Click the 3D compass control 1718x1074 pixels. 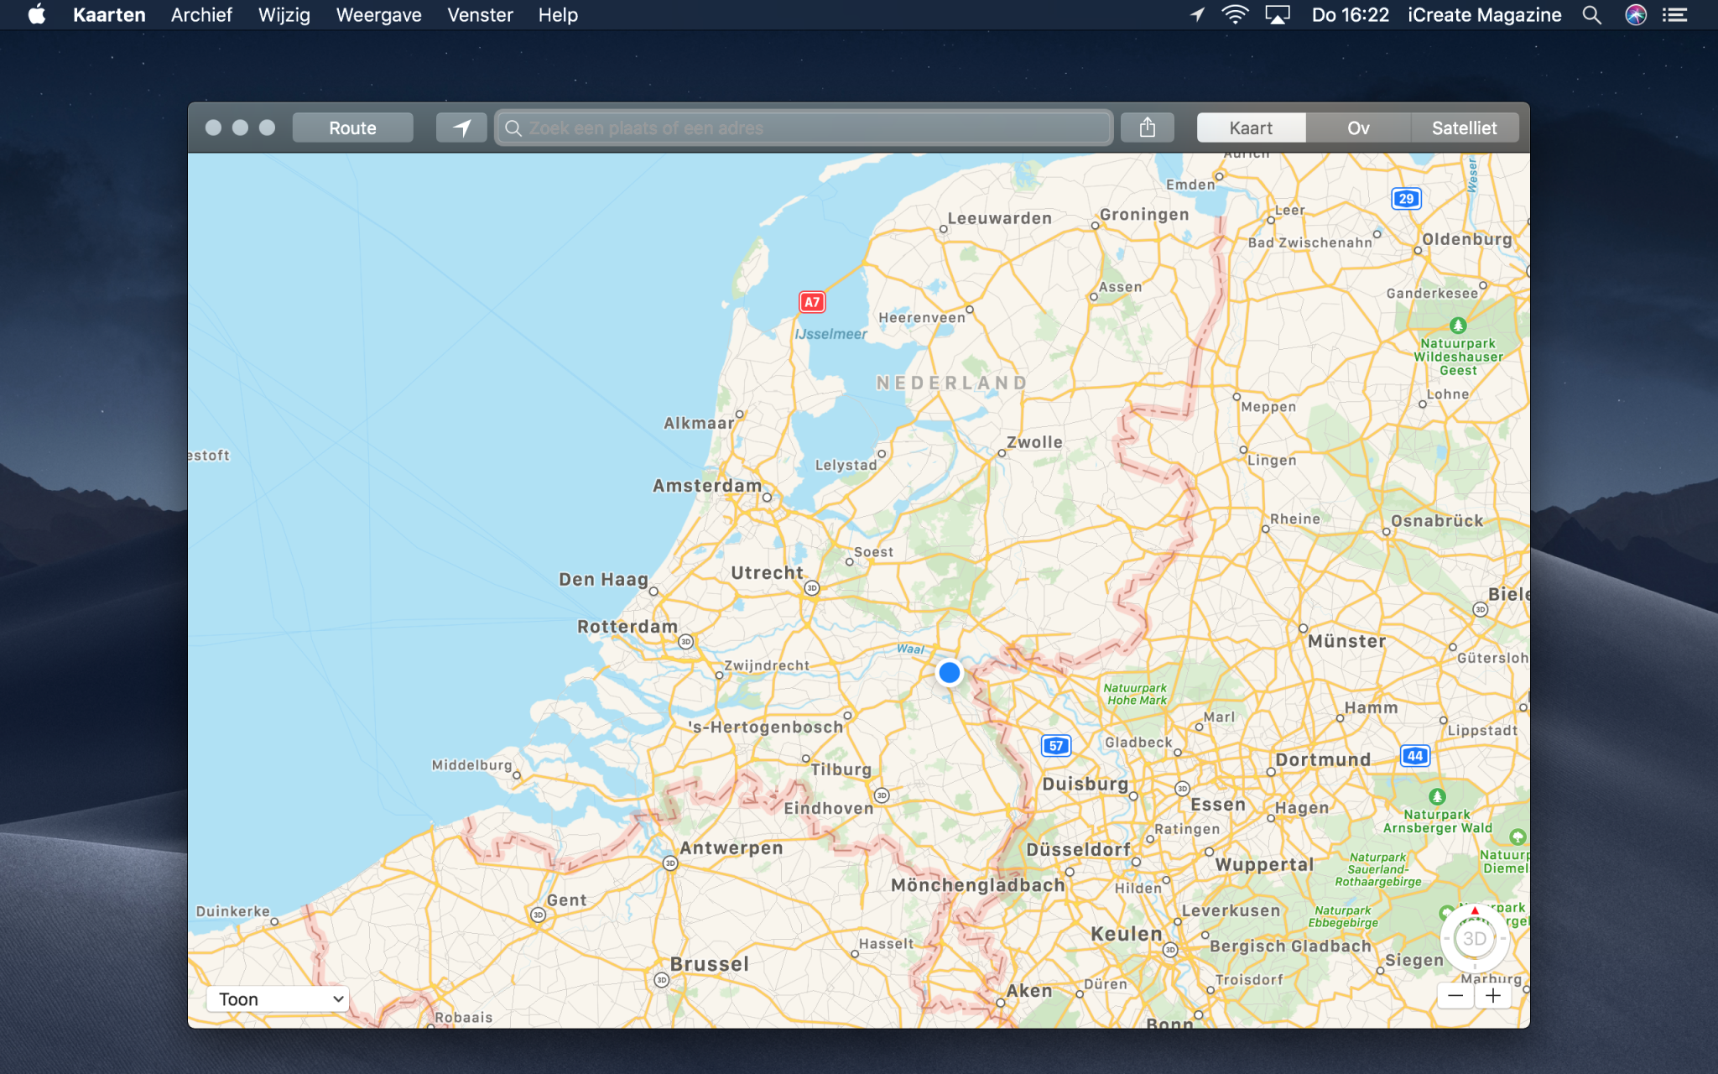click(x=1474, y=939)
